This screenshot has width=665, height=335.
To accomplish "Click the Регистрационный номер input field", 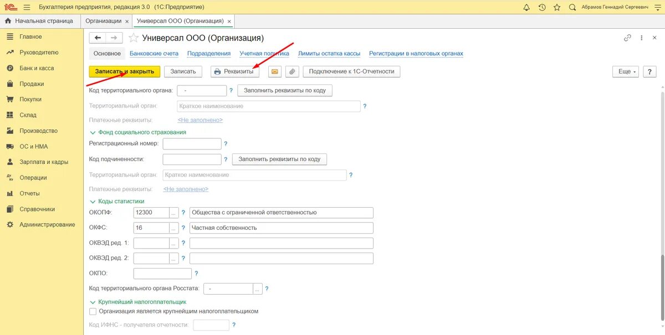I will [192, 144].
